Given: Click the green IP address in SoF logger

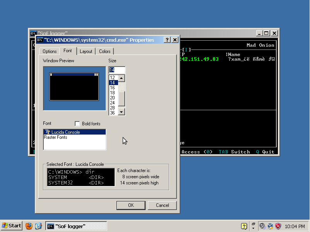Looking at the screenshot, I should 199,59.
